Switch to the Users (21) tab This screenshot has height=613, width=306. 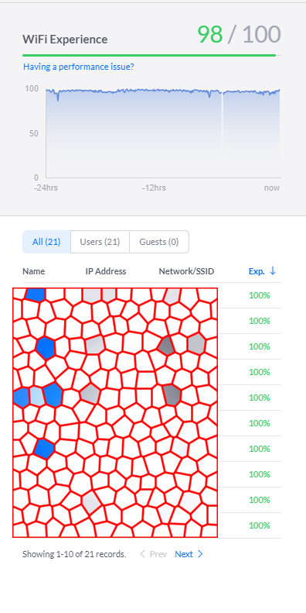tap(100, 242)
